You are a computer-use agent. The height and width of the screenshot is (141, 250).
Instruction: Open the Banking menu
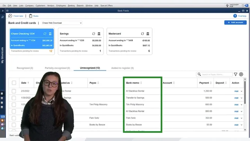(x=71, y=5)
